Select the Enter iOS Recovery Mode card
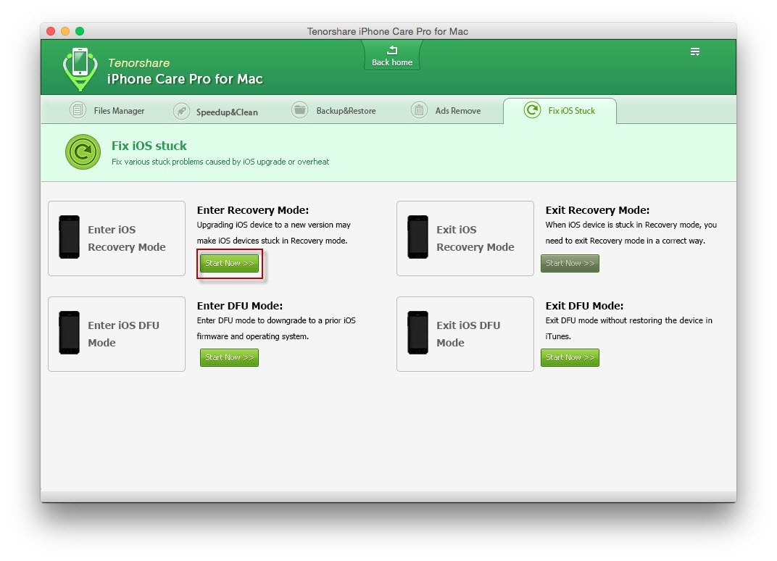 click(117, 238)
